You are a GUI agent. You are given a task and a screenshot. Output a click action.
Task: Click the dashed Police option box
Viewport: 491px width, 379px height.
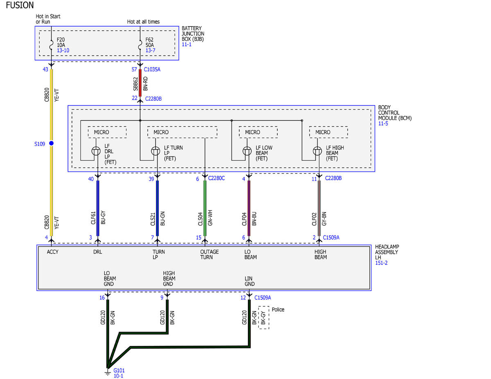[x=264, y=318]
